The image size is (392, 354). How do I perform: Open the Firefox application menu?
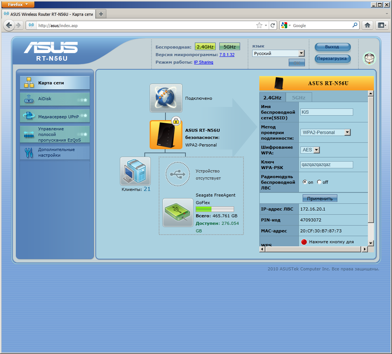point(18,4)
